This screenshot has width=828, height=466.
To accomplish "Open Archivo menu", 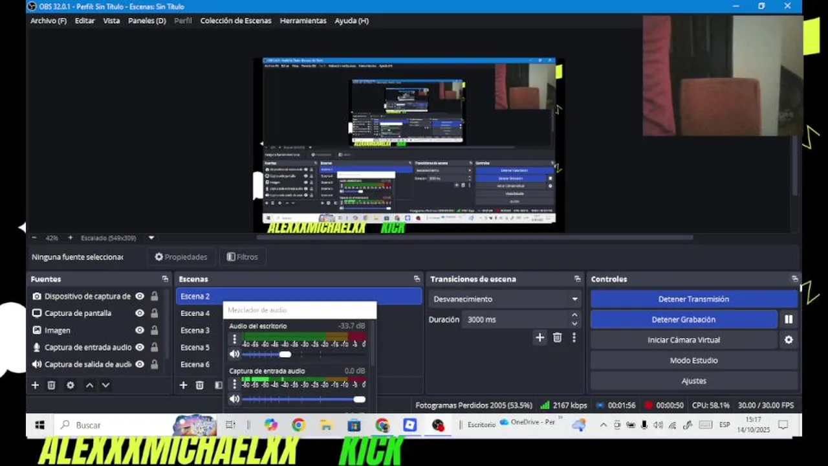I will [x=49, y=21].
